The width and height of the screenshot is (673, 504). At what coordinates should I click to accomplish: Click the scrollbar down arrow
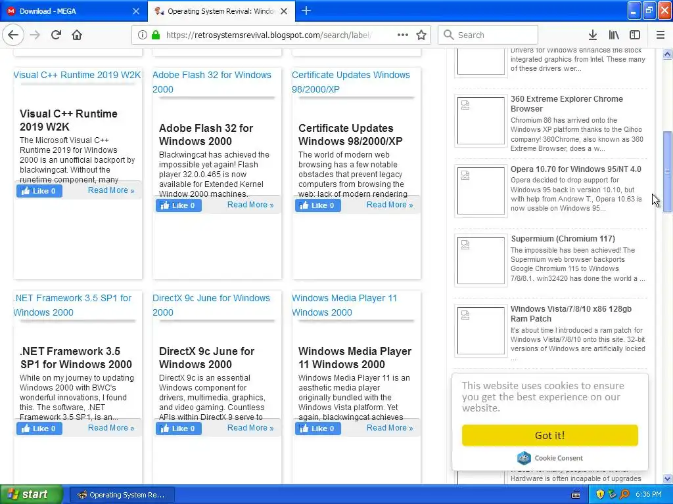click(x=667, y=478)
